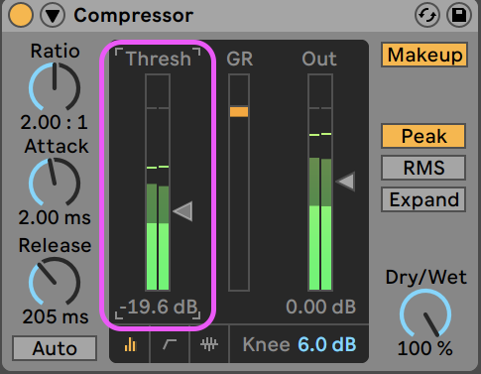Collapse the Compressor device with the triangle button
Viewport: 481px width, 374px height.
coord(53,15)
